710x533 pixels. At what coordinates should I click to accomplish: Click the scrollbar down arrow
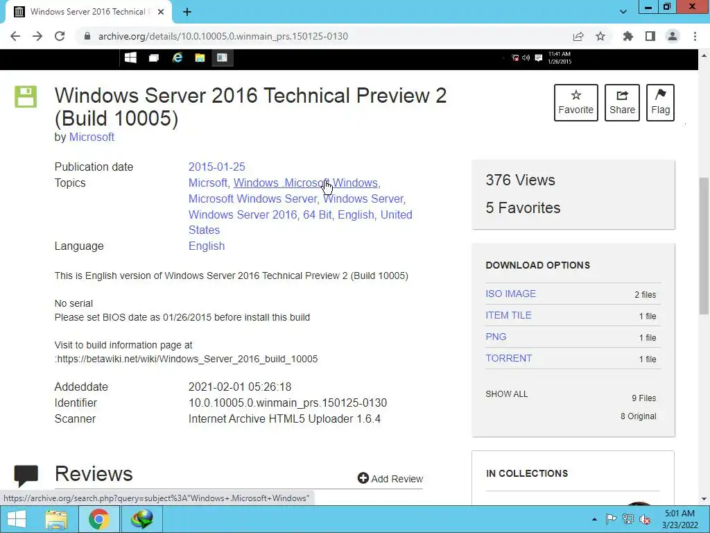tap(704, 499)
